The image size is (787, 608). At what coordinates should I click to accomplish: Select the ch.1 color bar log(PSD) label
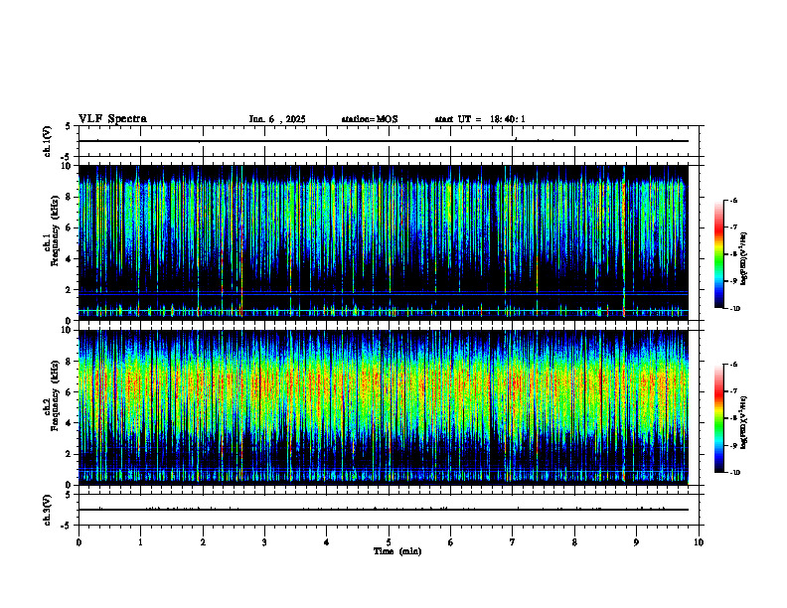click(x=744, y=258)
